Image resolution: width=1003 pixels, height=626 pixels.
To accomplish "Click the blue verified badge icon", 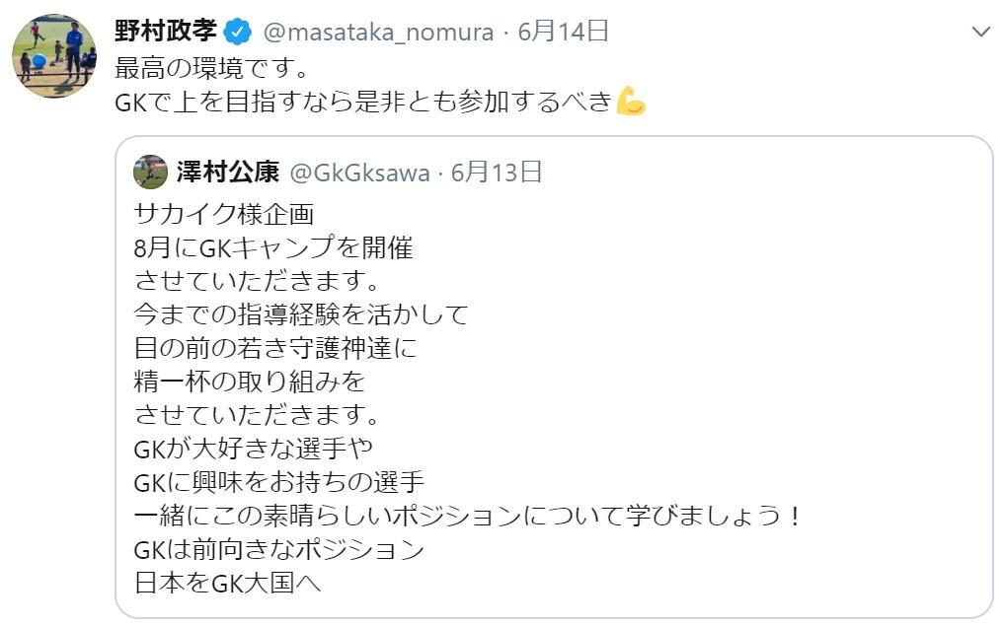I will [x=237, y=33].
